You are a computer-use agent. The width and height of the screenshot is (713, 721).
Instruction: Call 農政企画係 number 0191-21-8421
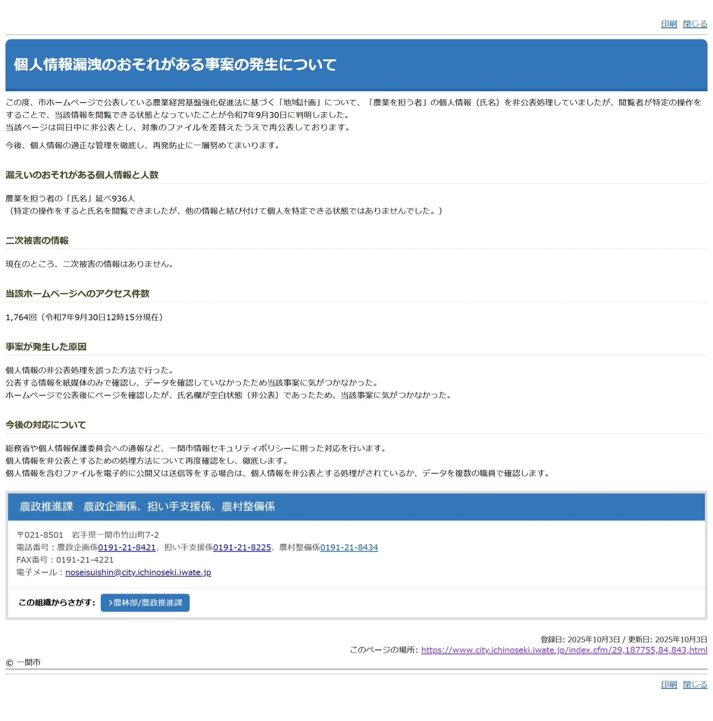click(127, 548)
